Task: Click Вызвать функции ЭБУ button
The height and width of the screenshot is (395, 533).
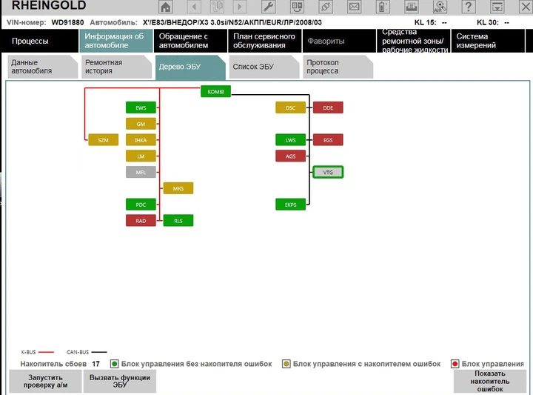Action: click(120, 381)
